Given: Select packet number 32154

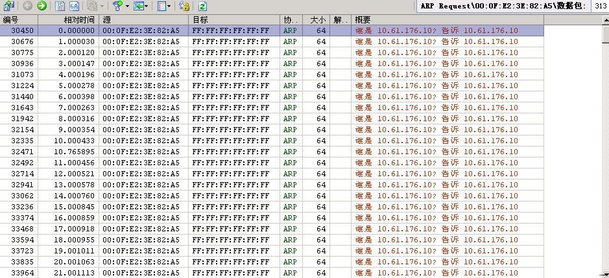Looking at the screenshot, I should click(x=23, y=130).
